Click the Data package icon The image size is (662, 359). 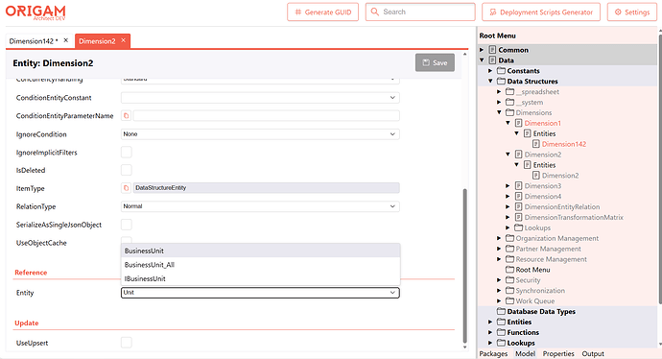(492, 60)
